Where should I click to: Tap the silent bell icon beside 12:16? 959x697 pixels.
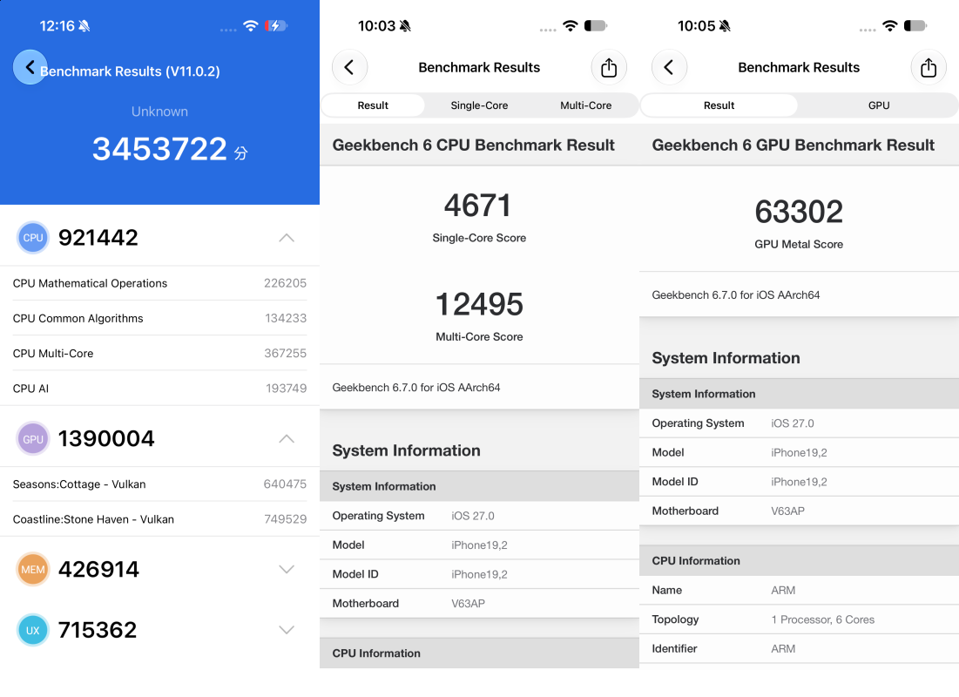(x=84, y=25)
